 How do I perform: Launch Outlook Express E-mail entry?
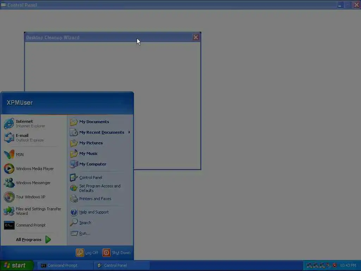coord(33,138)
